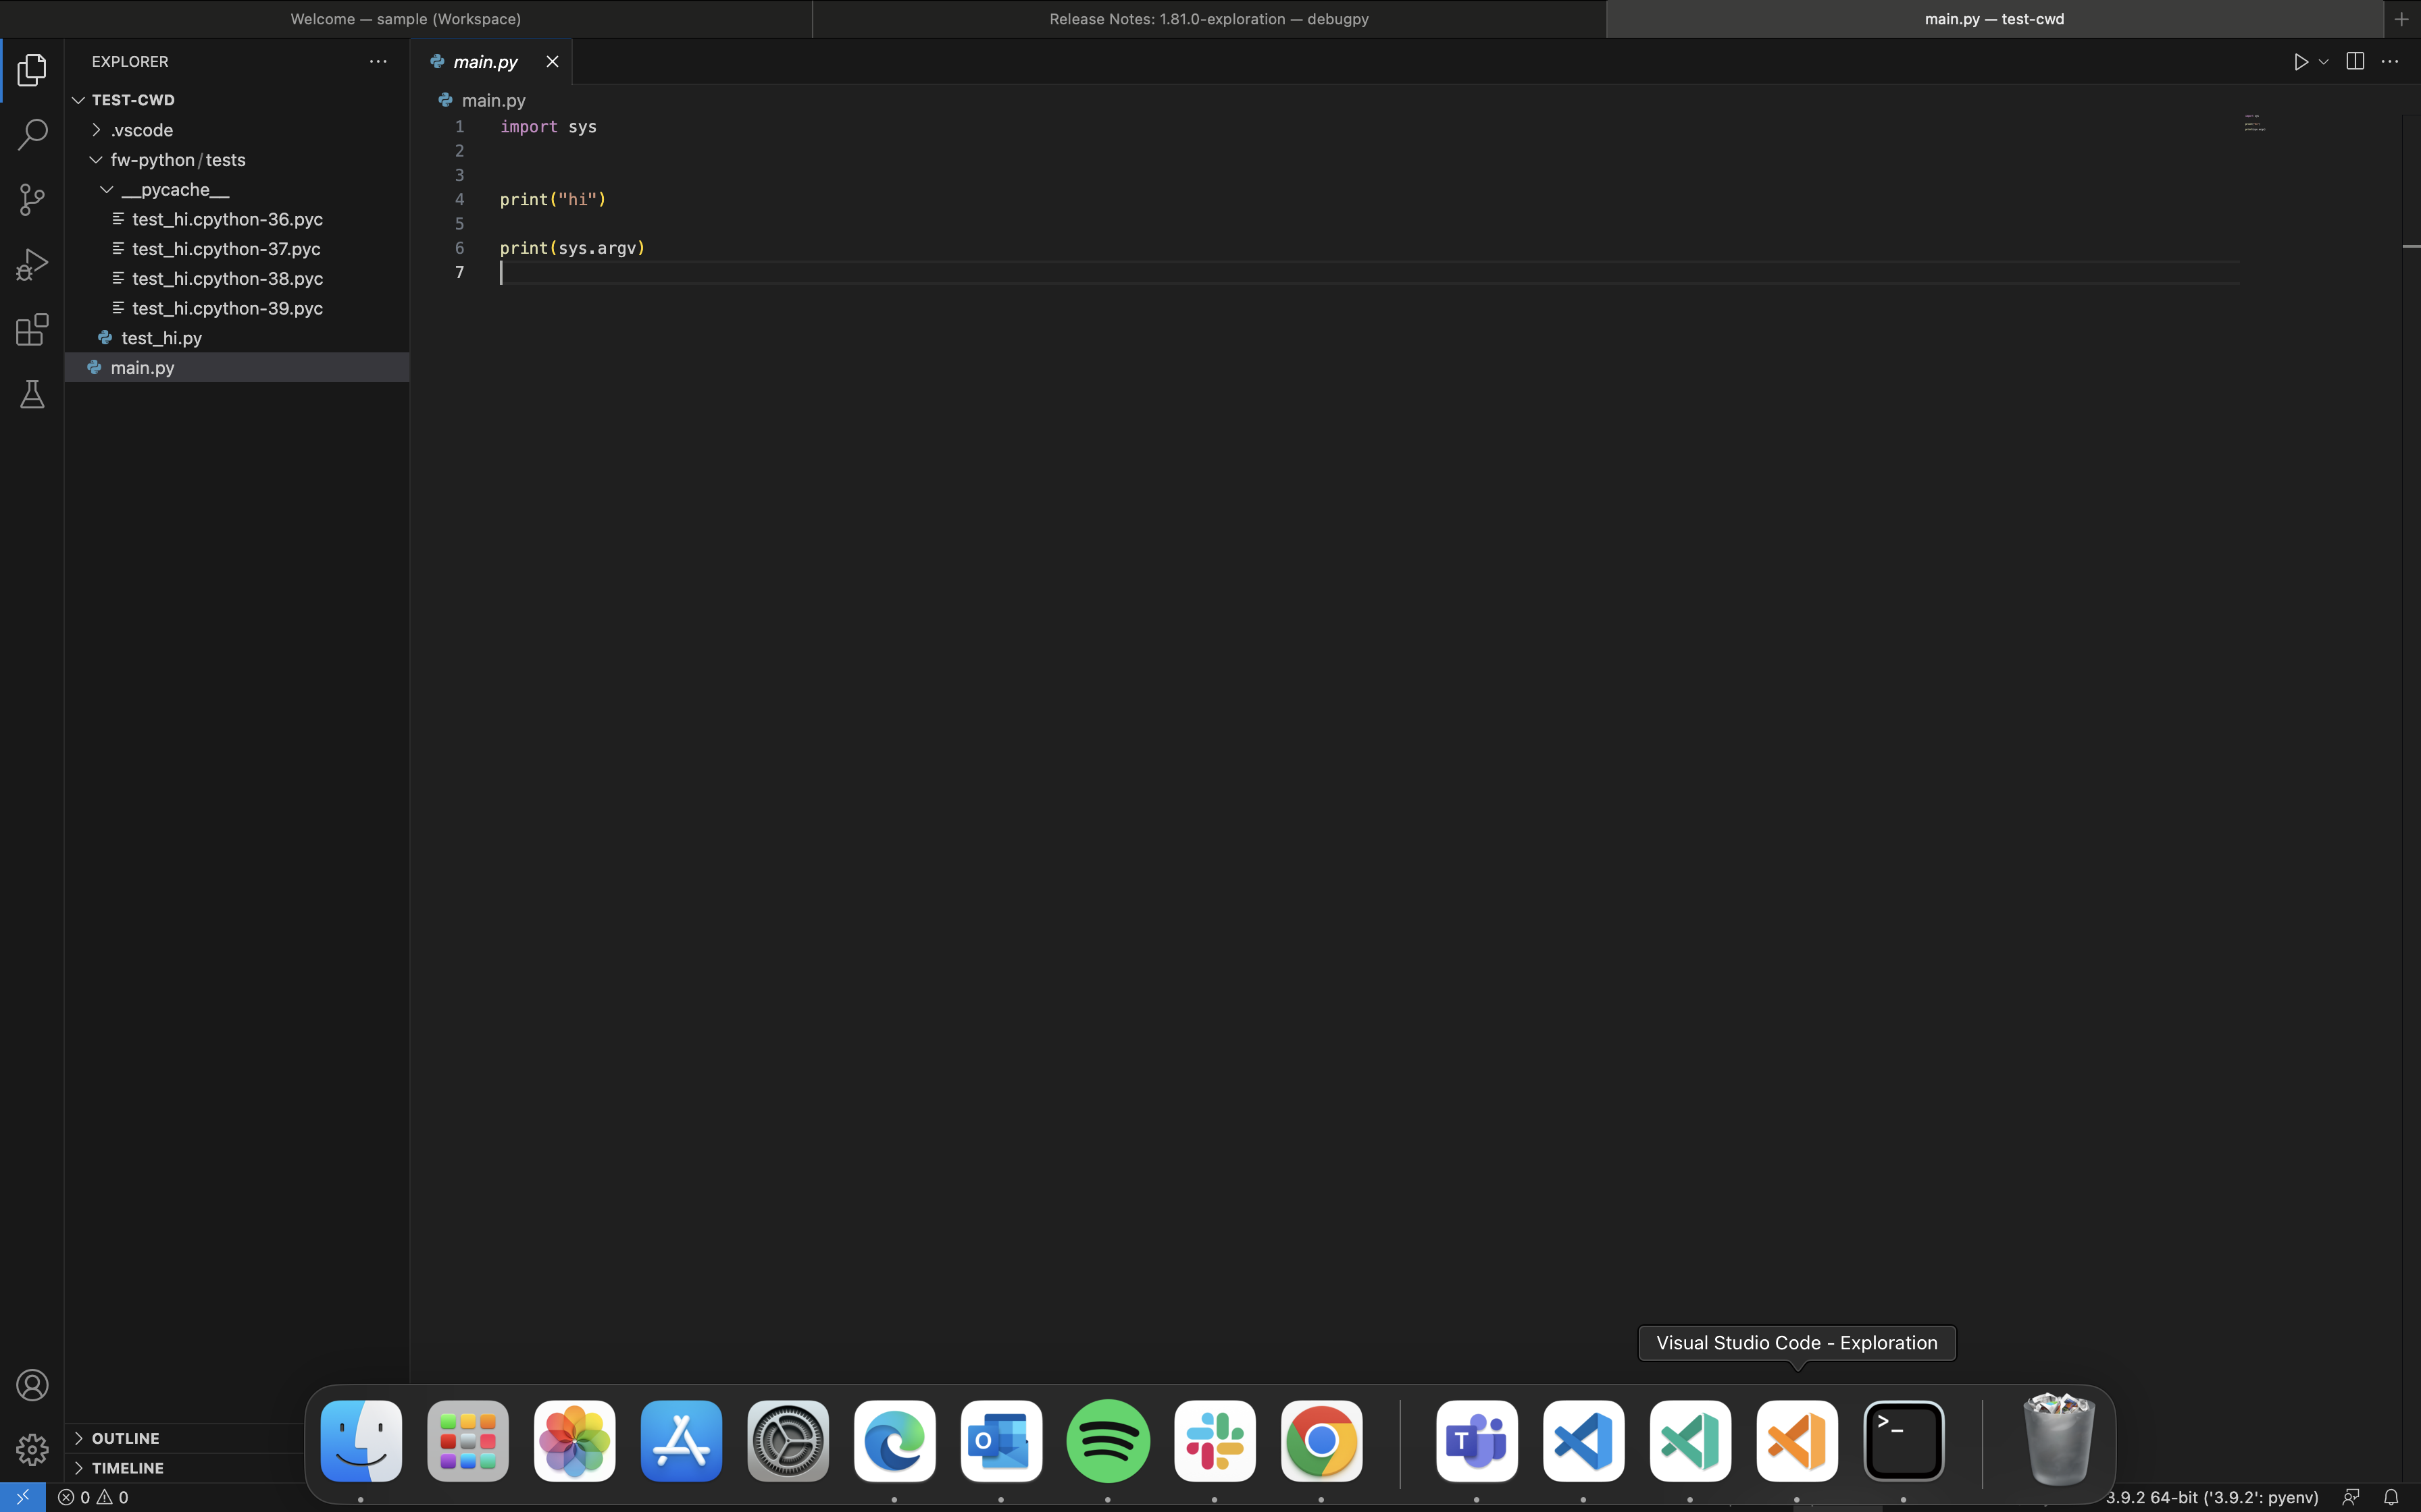Select test_hi.cpython-38.pyc in the explorer
This screenshot has height=1512, width=2421.
[228, 278]
